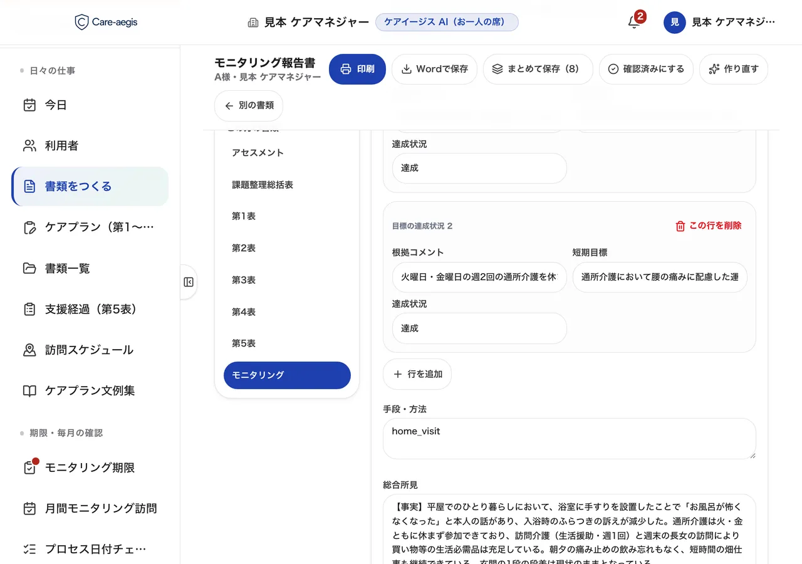Viewport: 802px width, 564px height.
Task: Open モニタリング期限 sidebar item
Action: [90, 467]
